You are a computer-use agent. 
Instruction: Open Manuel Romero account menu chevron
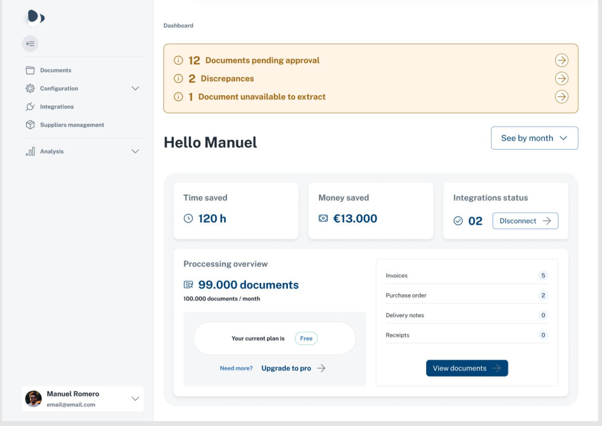(x=135, y=399)
